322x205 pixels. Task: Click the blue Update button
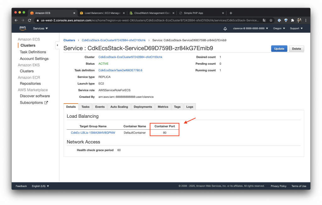click(x=279, y=49)
